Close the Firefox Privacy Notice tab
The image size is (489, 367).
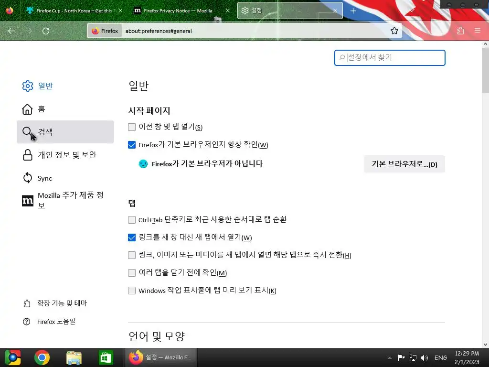[x=228, y=11]
